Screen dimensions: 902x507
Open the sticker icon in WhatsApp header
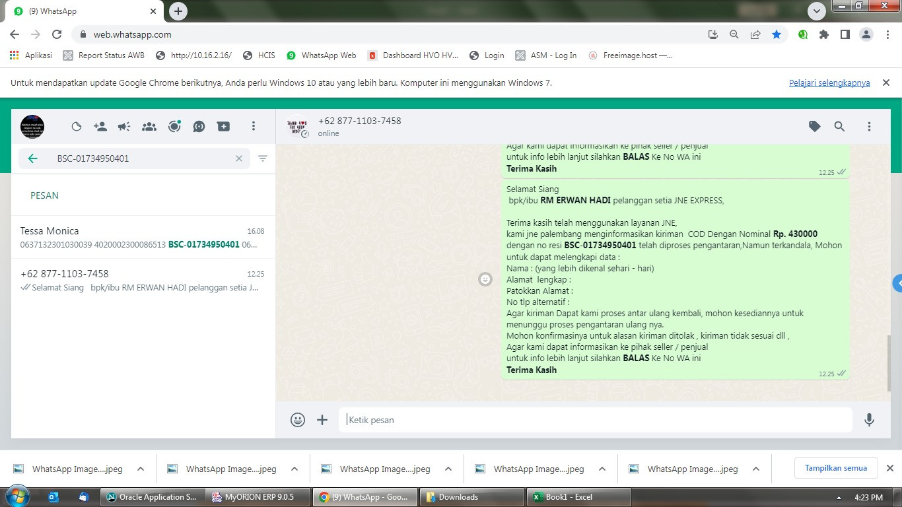76,127
